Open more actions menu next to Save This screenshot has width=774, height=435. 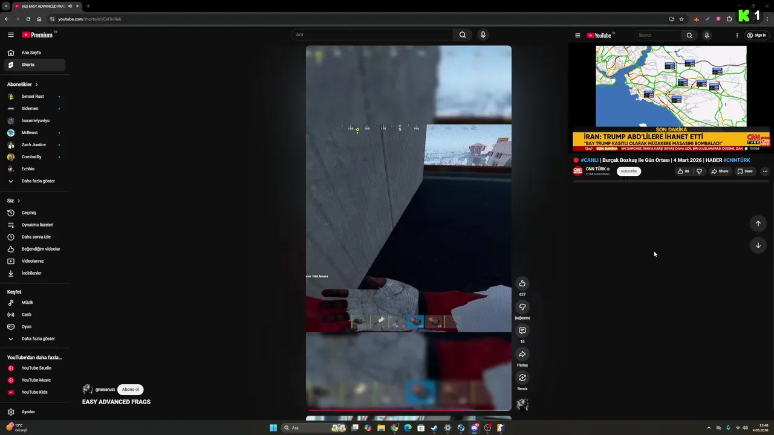coord(765,171)
